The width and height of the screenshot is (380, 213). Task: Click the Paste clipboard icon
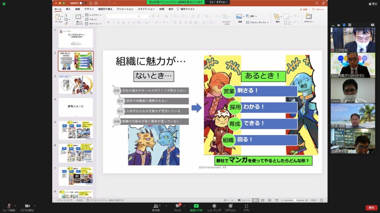pos(58,17)
